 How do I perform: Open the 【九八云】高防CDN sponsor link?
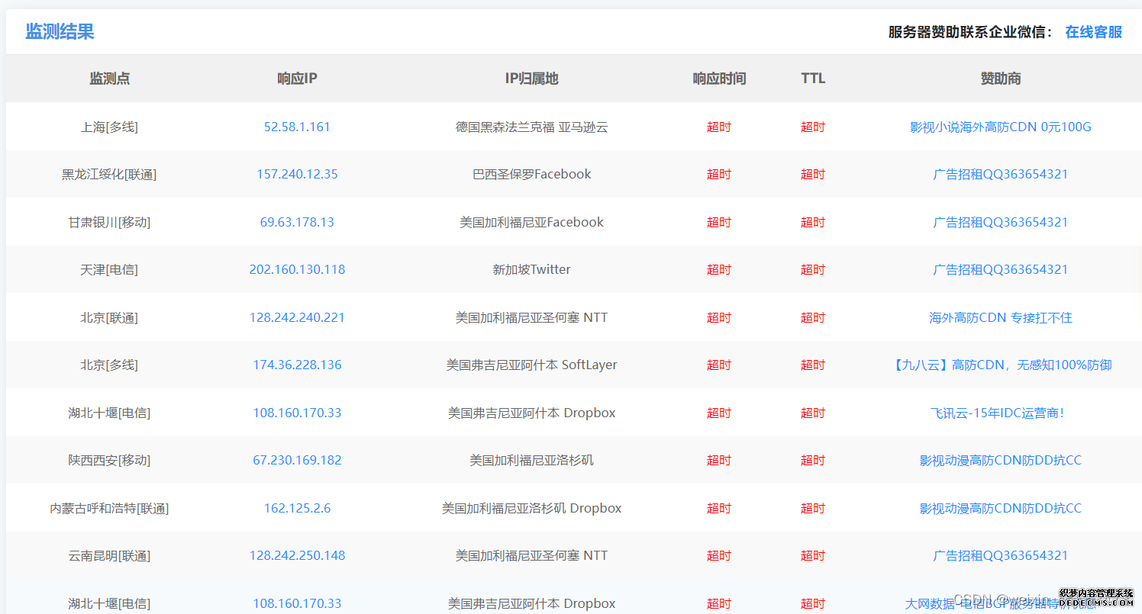tap(1000, 365)
